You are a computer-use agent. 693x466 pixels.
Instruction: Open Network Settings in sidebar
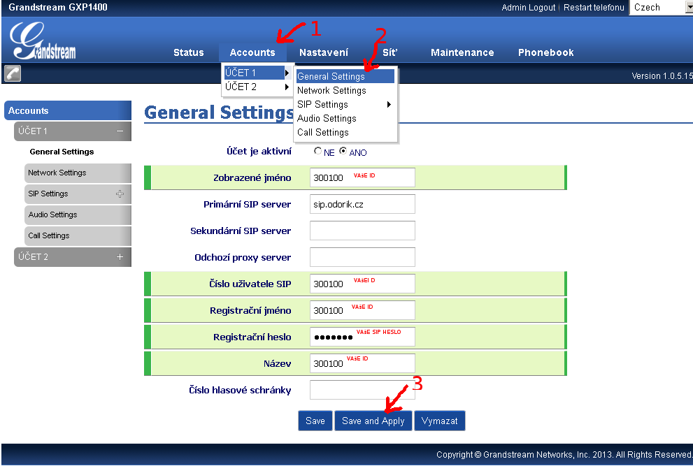click(57, 173)
